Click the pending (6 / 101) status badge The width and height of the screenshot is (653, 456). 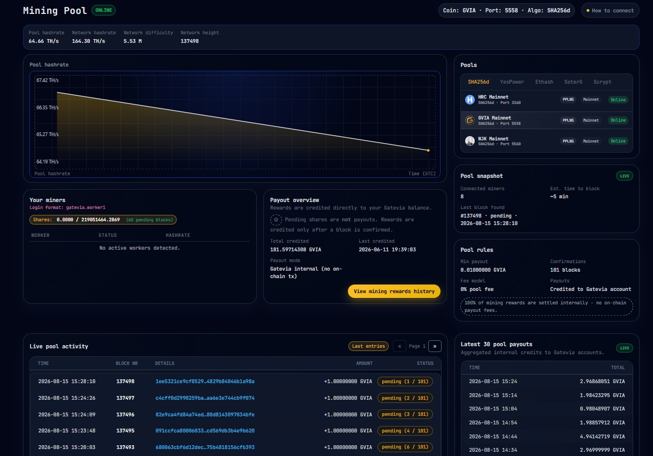(405, 447)
